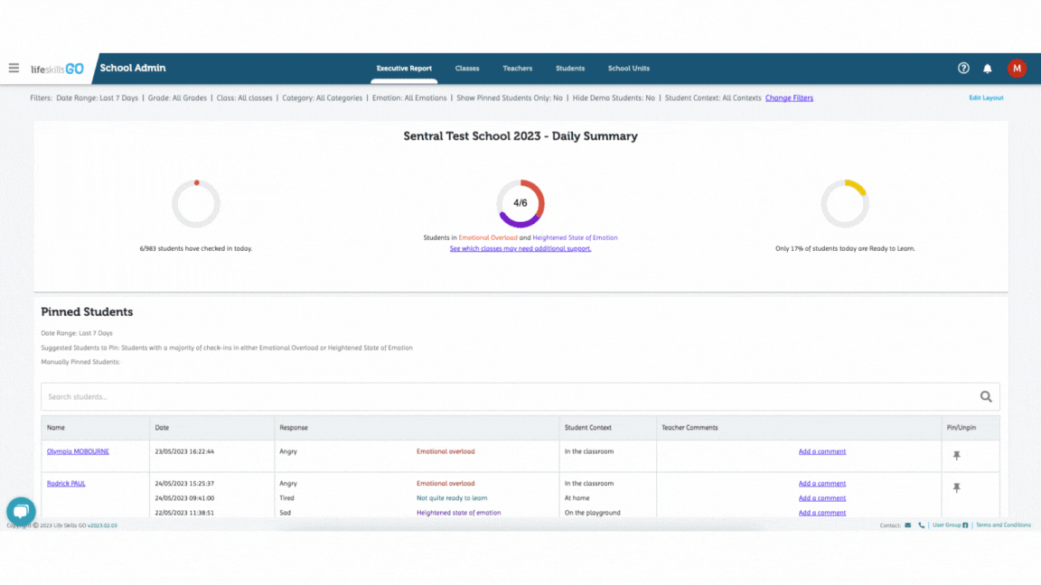This screenshot has width=1041, height=585.
Task: Open the hamburger navigation menu
Action: click(x=14, y=69)
